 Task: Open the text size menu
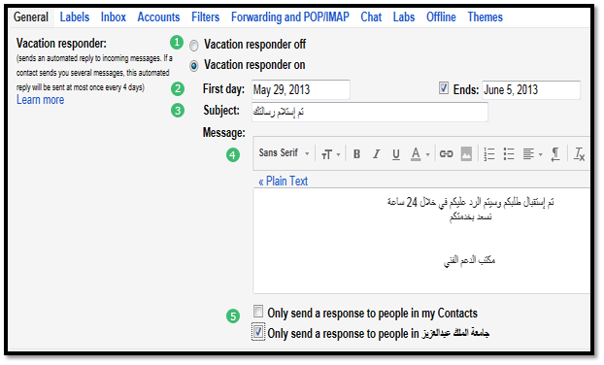point(326,154)
